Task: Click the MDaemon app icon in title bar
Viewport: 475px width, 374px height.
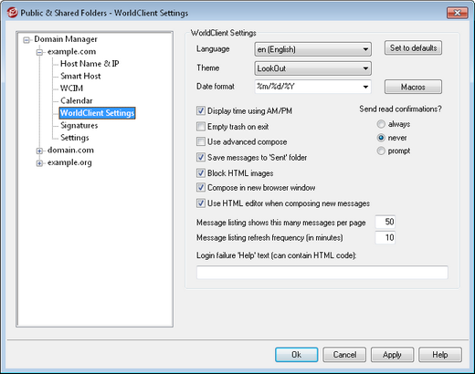Action: click(x=12, y=13)
